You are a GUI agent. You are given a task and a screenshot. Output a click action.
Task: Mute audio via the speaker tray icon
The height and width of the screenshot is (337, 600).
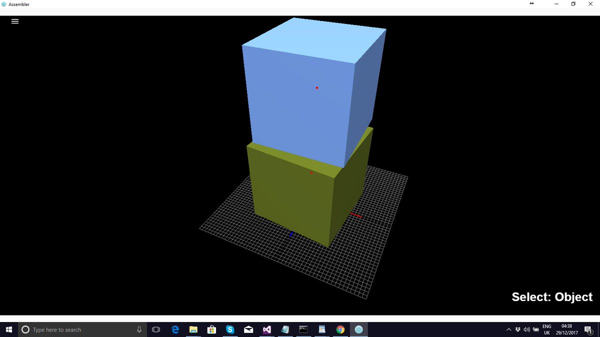tap(526, 330)
